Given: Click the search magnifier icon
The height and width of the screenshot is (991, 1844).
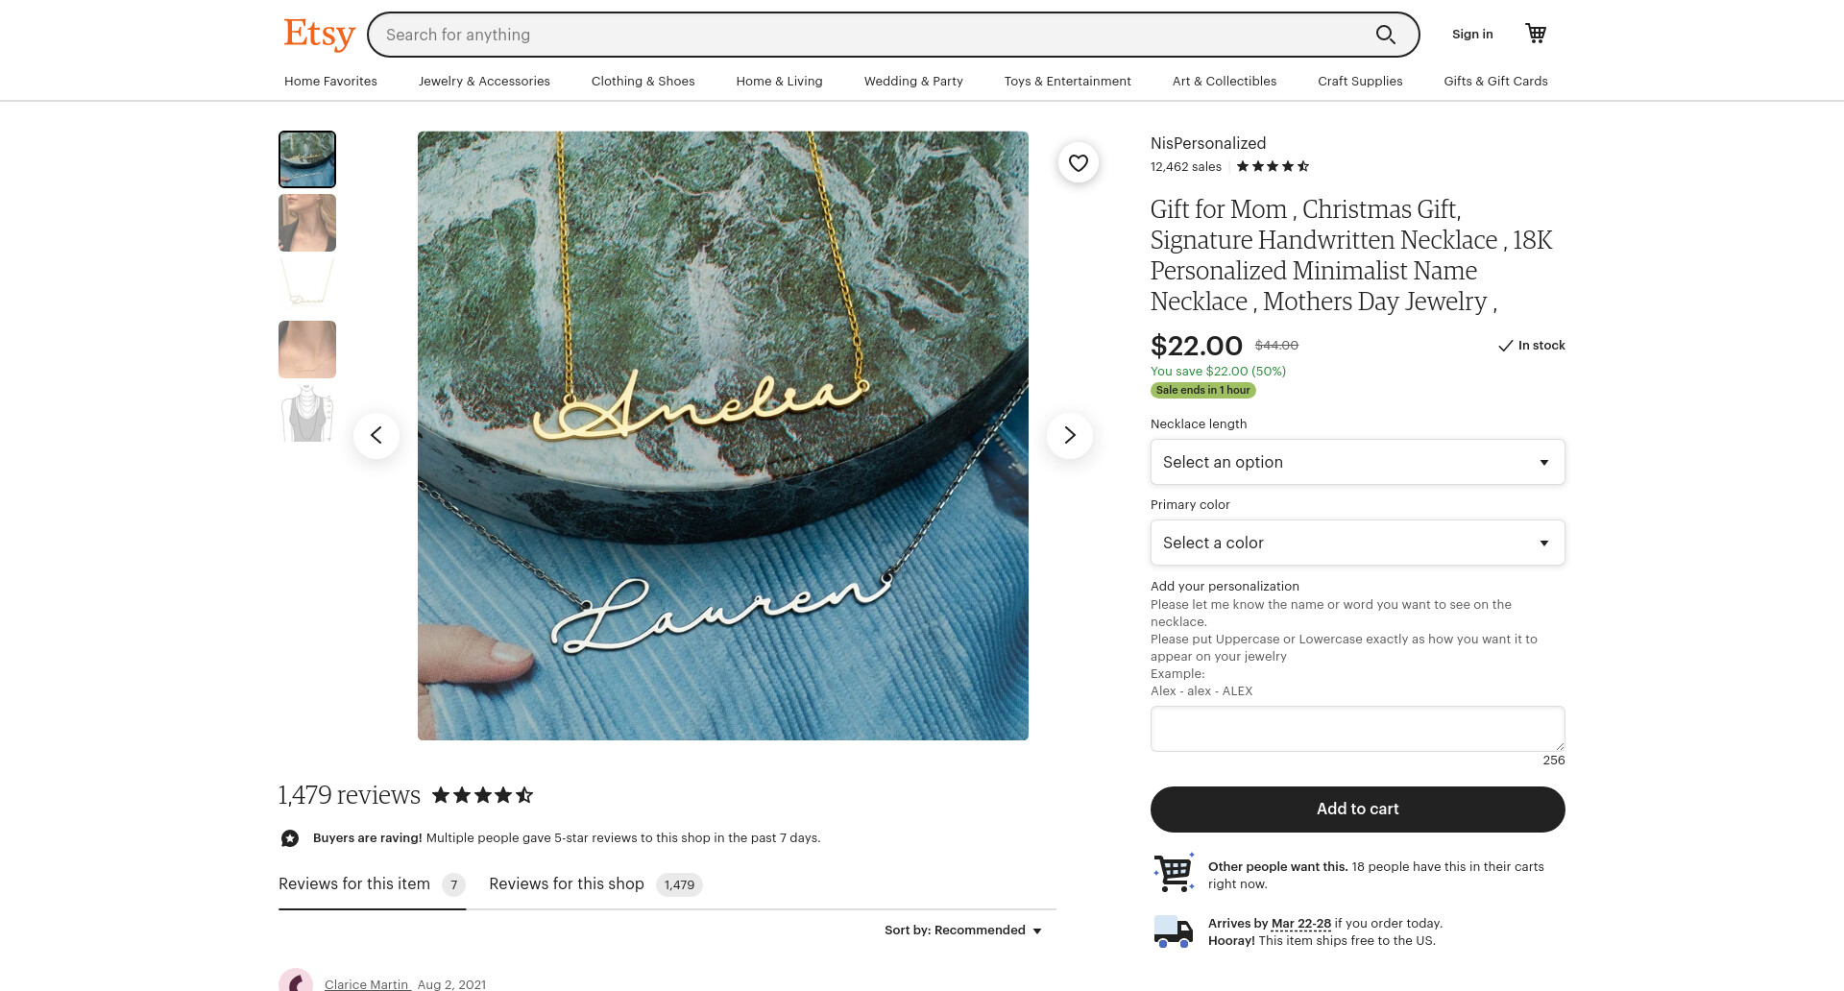Looking at the screenshot, I should pos(1385,35).
